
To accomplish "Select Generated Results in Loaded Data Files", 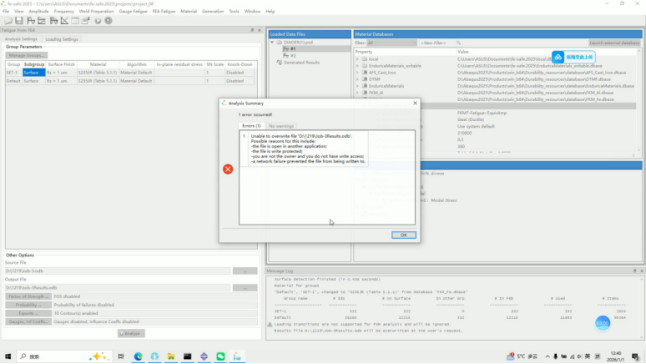I will click(x=301, y=63).
